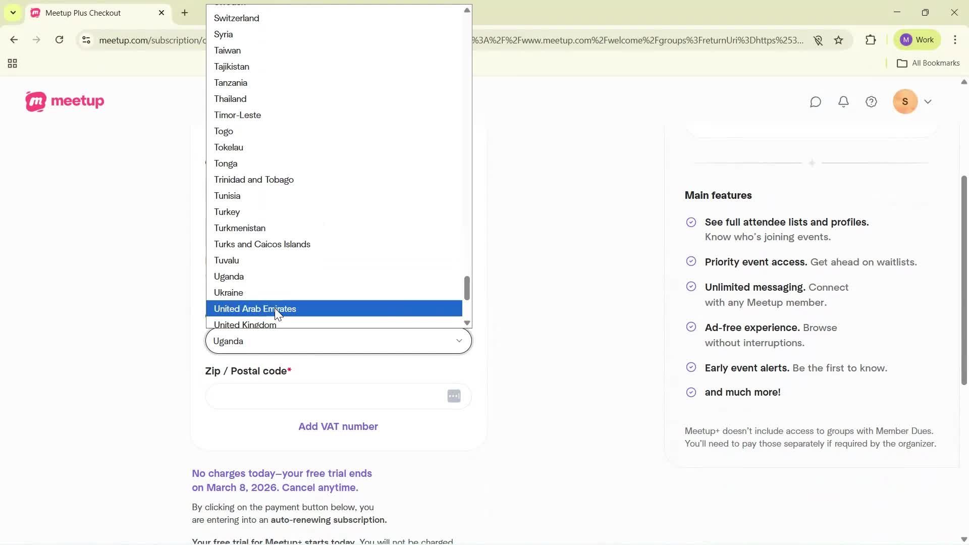This screenshot has width=969, height=545.
Task: Reload the checkout page
Action: [60, 40]
